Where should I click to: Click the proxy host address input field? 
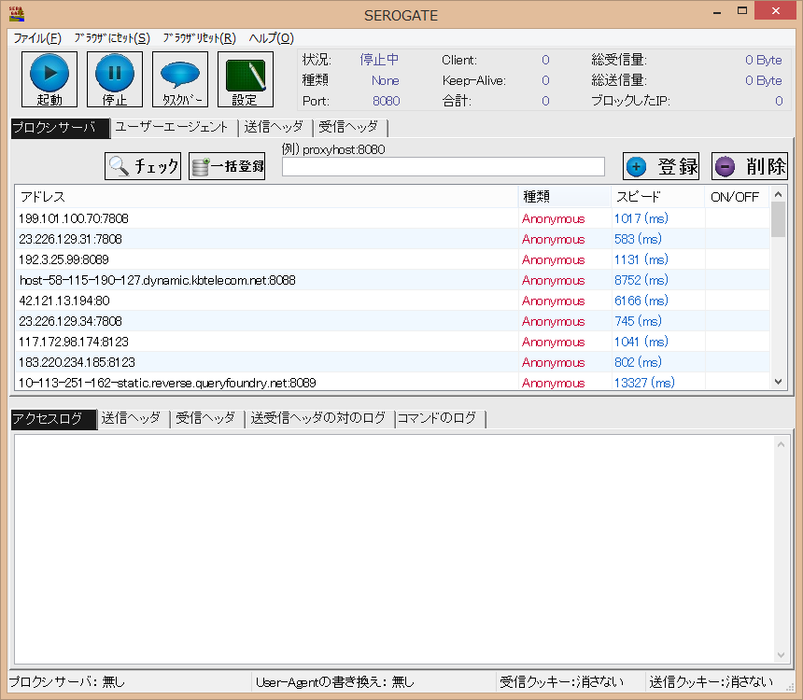pyautogui.click(x=444, y=167)
